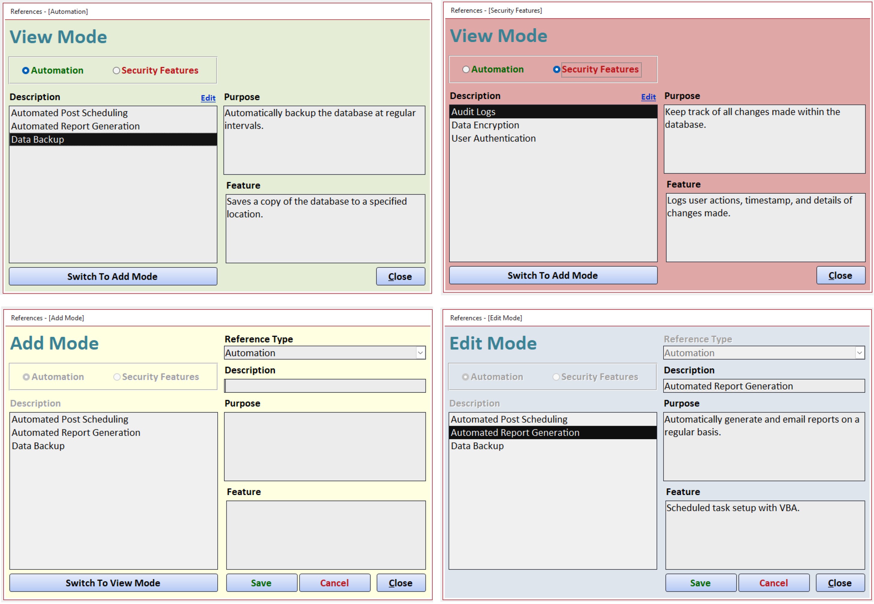Select Security Features radio in red Security window
The width and height of the screenshot is (874, 604).
pos(556,69)
